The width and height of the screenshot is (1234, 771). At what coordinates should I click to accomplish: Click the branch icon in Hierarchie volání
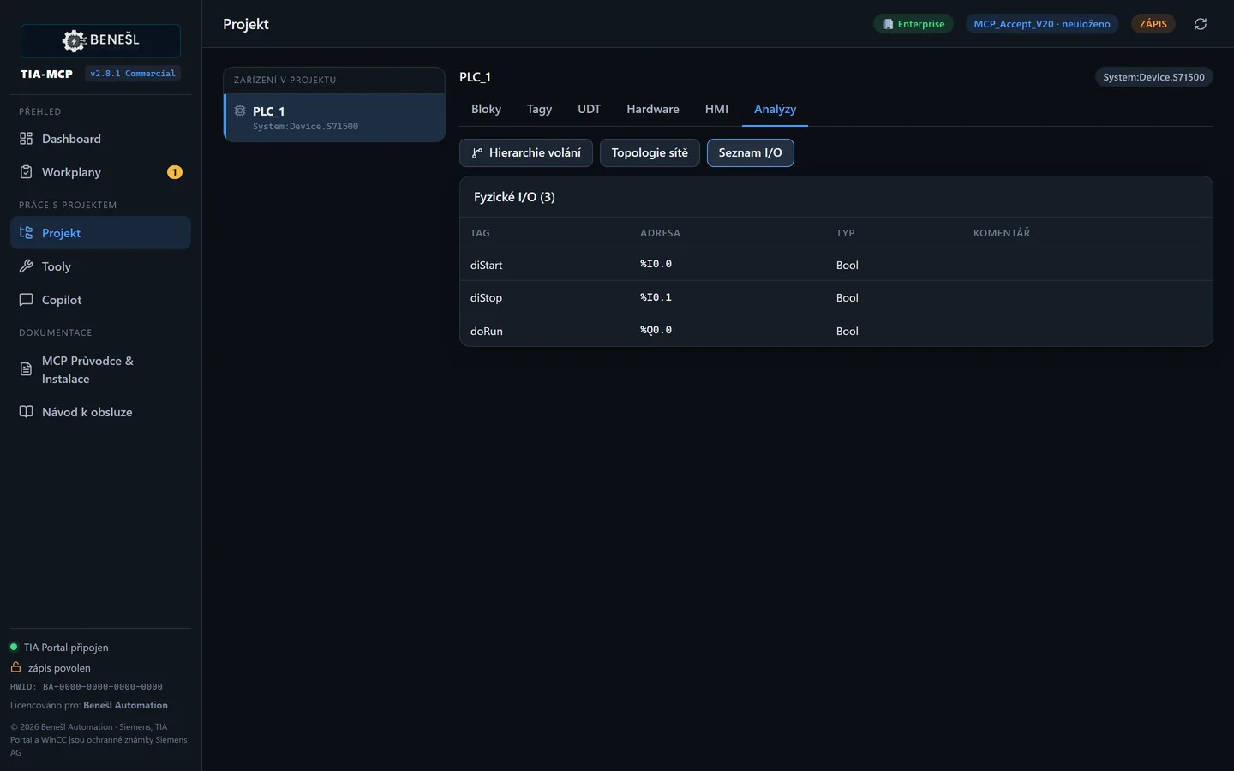(477, 153)
